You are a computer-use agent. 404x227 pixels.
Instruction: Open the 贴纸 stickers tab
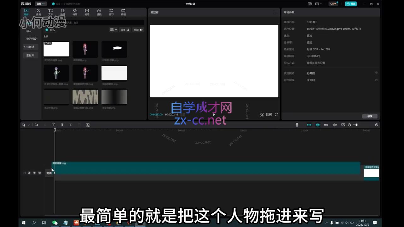pyautogui.click(x=62, y=12)
